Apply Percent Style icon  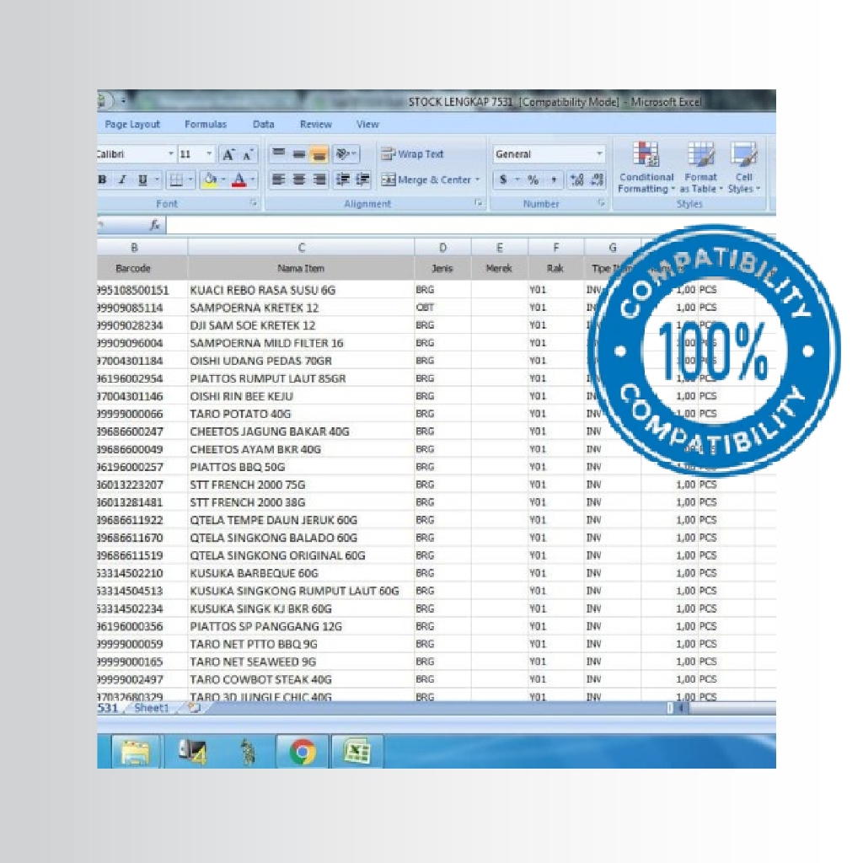pos(533,180)
